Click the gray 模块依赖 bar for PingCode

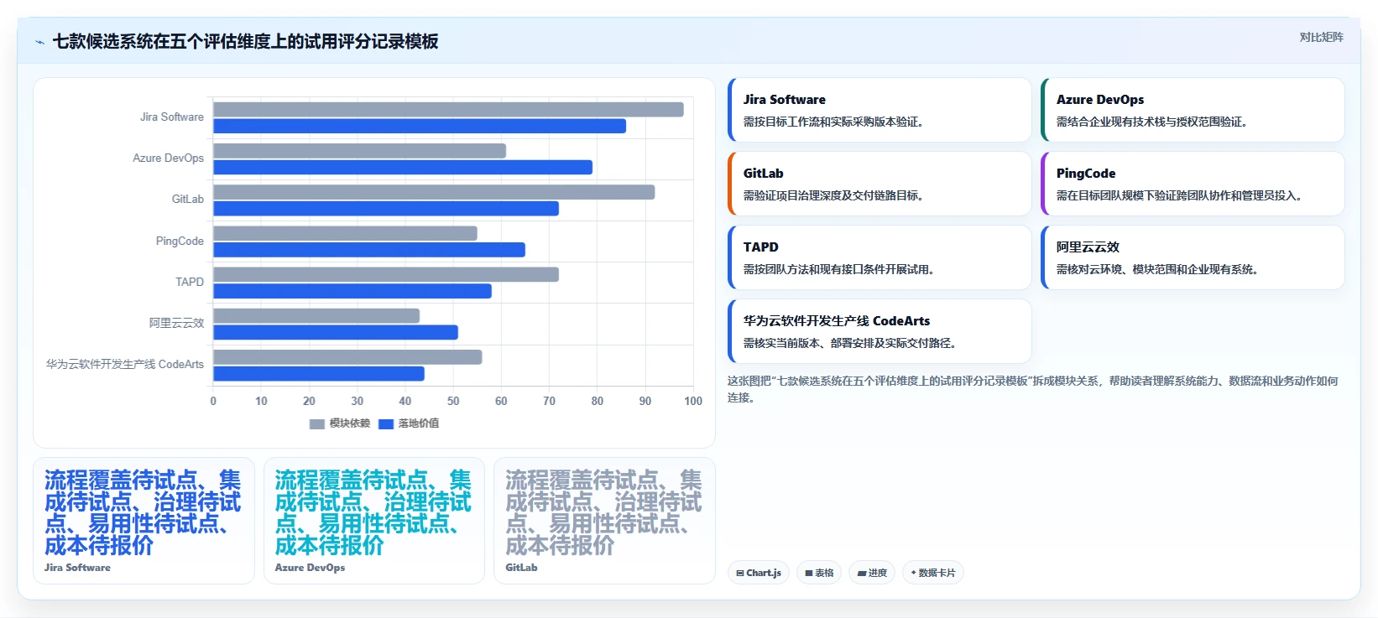tap(345, 233)
